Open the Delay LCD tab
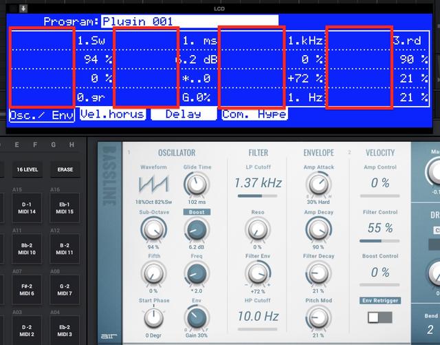The image size is (440, 345). point(184,114)
